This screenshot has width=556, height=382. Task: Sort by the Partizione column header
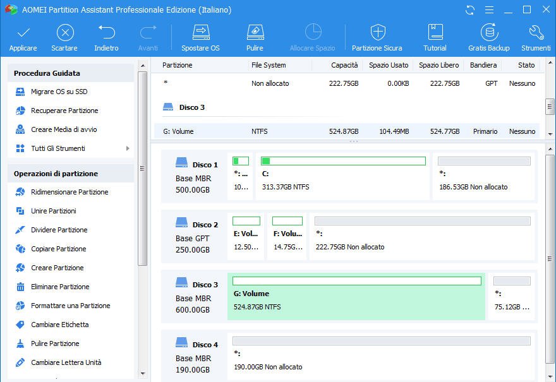(x=178, y=65)
